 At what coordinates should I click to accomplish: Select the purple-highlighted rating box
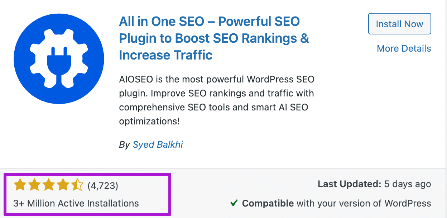tap(86, 194)
